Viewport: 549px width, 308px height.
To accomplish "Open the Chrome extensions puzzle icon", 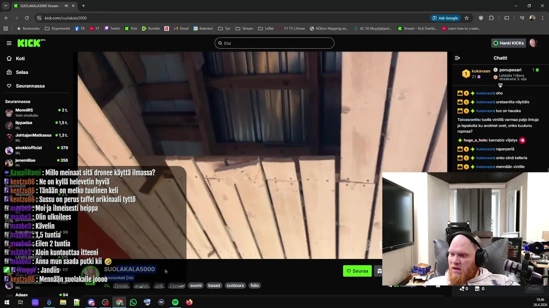I will tap(492, 18).
